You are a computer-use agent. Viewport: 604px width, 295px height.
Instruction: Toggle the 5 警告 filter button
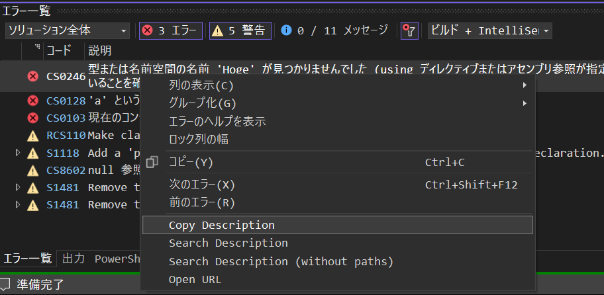[240, 31]
